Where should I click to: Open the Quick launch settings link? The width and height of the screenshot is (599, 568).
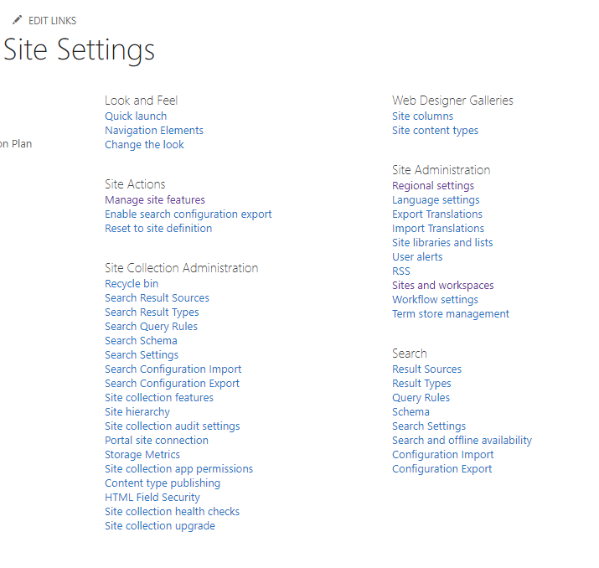pyautogui.click(x=136, y=116)
